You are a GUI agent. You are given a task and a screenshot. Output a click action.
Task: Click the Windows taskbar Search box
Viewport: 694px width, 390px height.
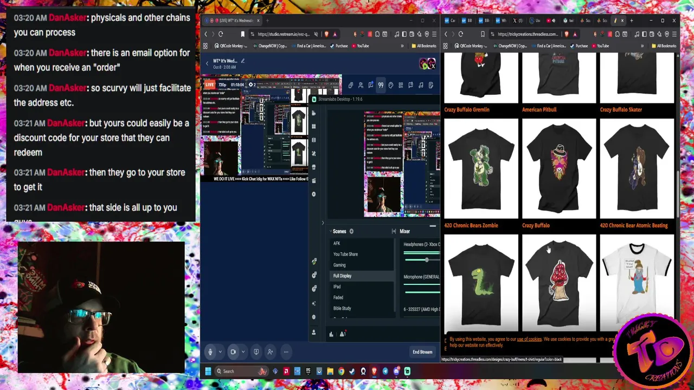click(242, 371)
